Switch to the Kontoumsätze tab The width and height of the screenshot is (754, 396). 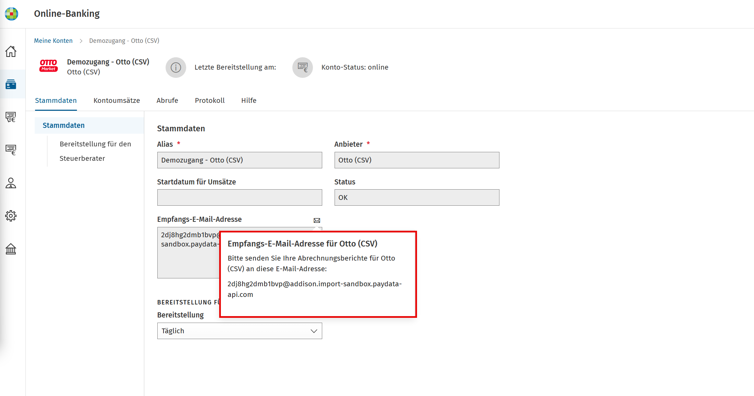117,100
